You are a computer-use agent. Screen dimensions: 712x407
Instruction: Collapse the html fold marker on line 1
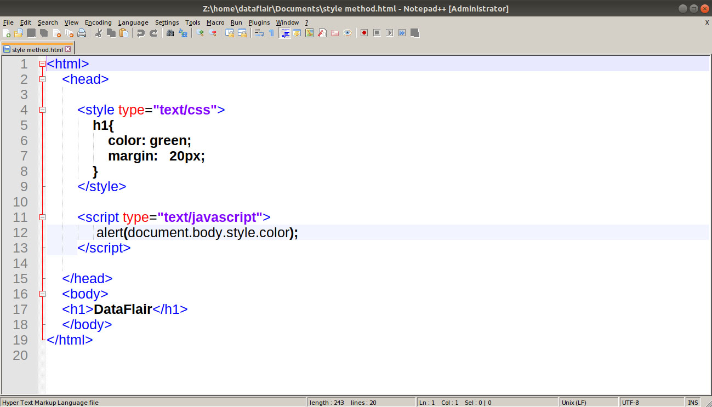click(42, 64)
